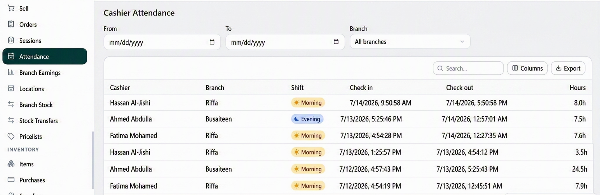Viewport: 600px width, 195px height.
Task: Click check out 7/14/2026, 5:50:58 PM
Action: 477,103
